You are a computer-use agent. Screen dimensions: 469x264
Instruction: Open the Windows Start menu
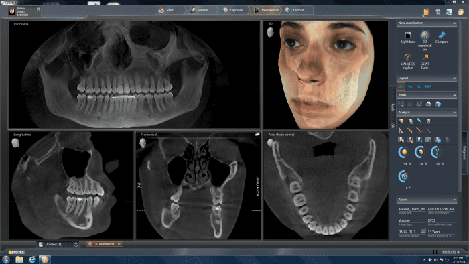pyautogui.click(x=5, y=259)
